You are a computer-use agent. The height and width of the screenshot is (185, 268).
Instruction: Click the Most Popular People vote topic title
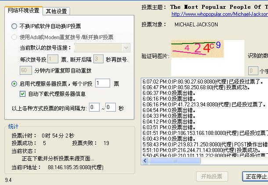[219, 7]
